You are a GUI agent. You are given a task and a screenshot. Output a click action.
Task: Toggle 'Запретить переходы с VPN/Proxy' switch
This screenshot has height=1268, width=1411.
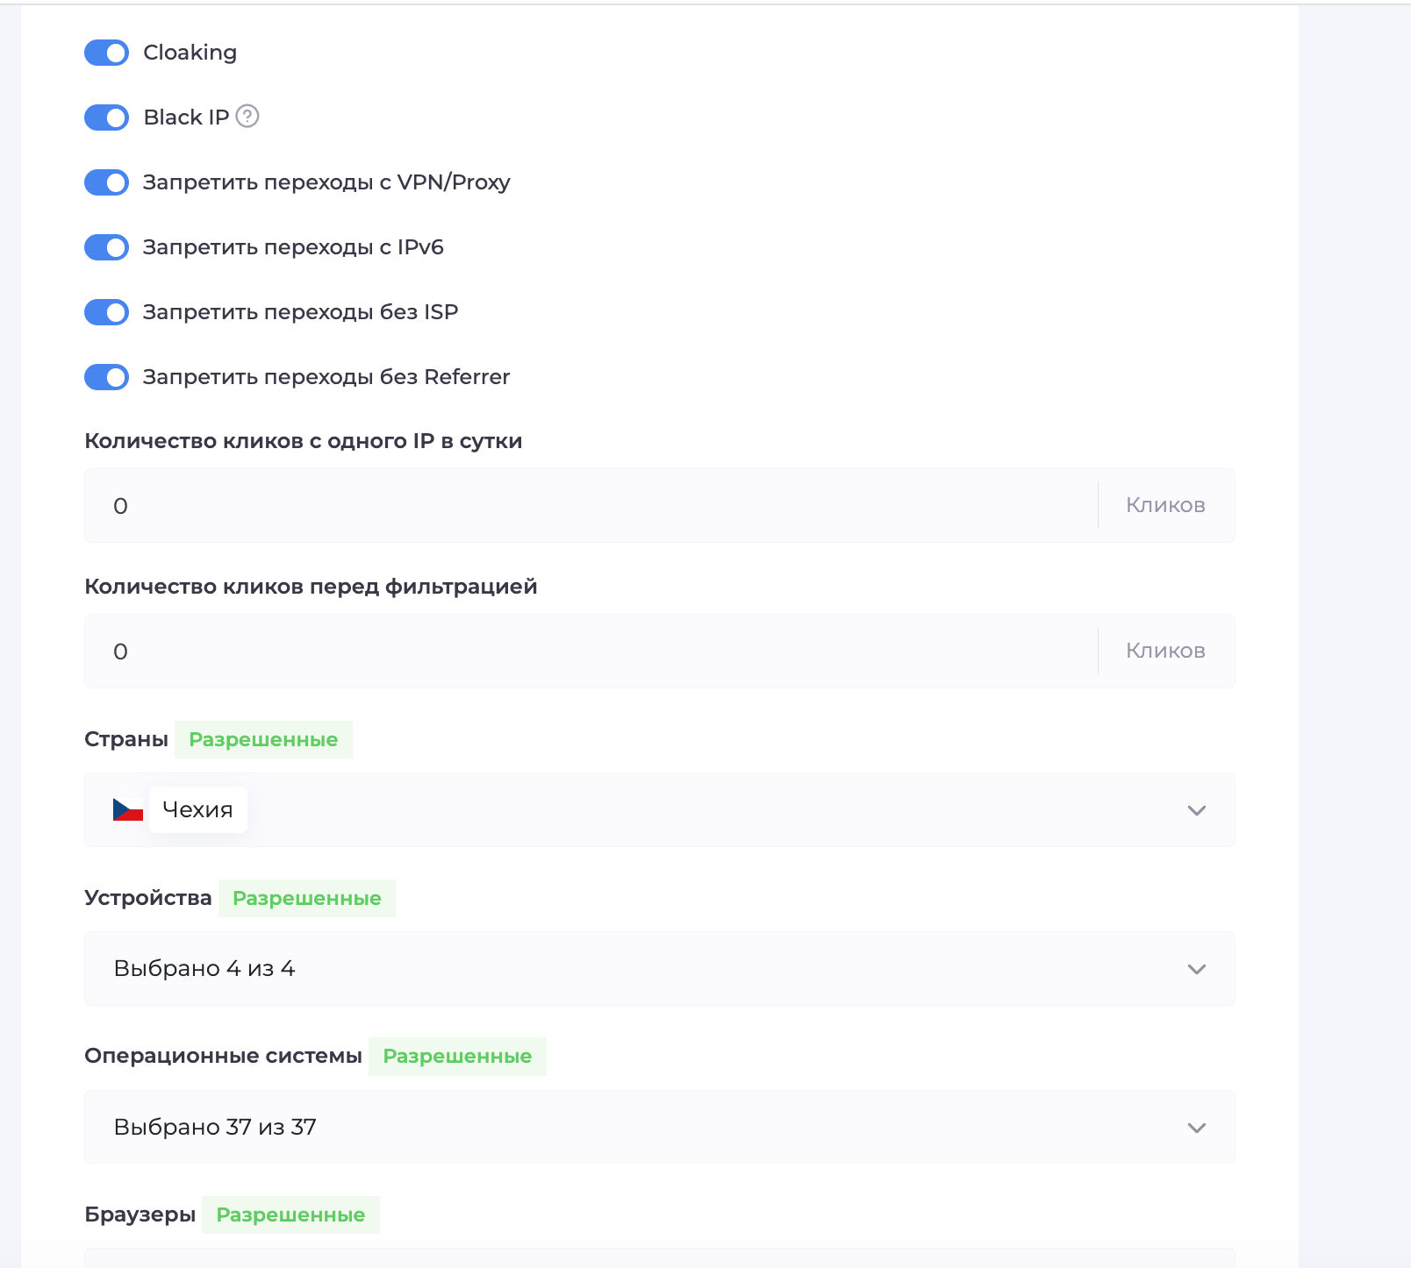tap(107, 182)
